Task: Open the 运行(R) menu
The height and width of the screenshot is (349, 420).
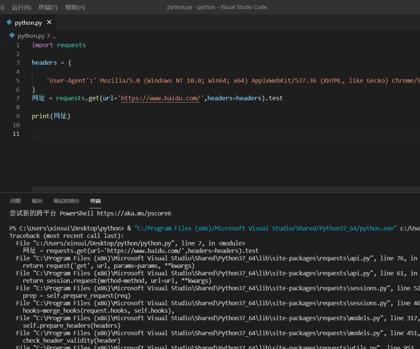Action: pyautogui.click(x=21, y=7)
